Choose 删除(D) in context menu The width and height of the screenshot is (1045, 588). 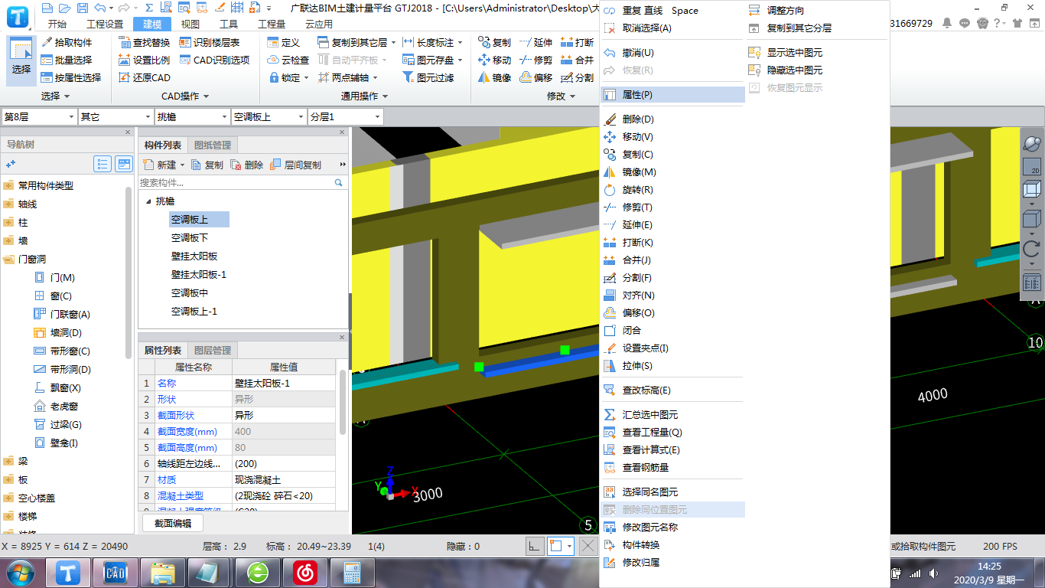tap(672, 119)
